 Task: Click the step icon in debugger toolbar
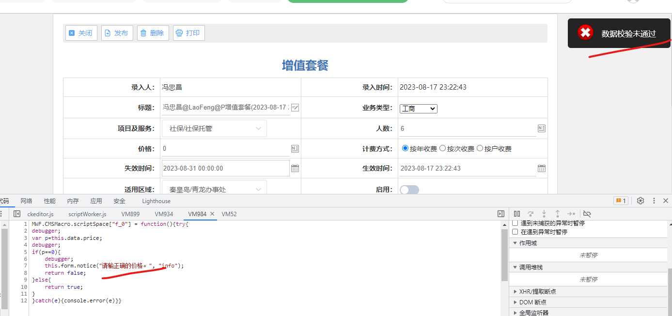click(571, 214)
